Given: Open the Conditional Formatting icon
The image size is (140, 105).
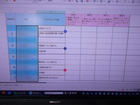Looking at the screenshot, I should coord(87,1).
